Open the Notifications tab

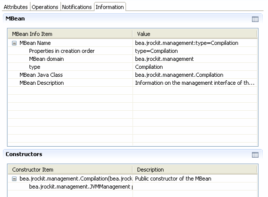coord(77,7)
